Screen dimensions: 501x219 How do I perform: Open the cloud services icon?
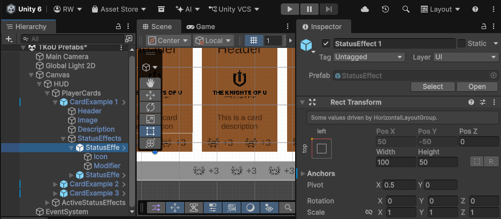365,9
